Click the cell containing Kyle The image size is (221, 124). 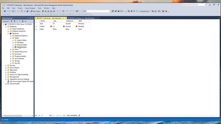pos(46,24)
